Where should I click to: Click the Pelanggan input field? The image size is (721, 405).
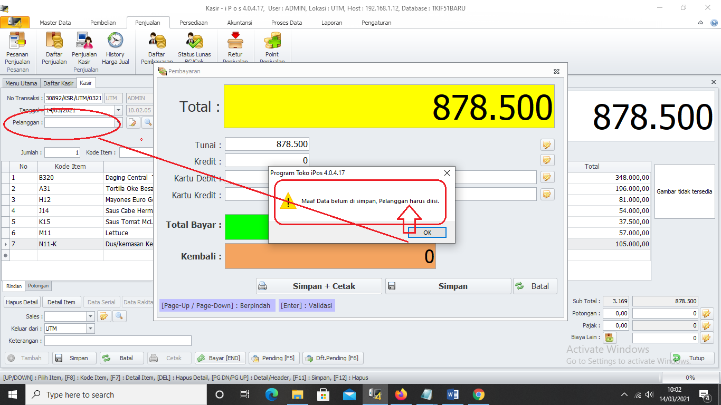click(x=79, y=122)
